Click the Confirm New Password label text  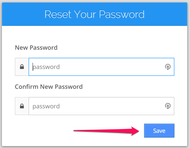pos(49,87)
